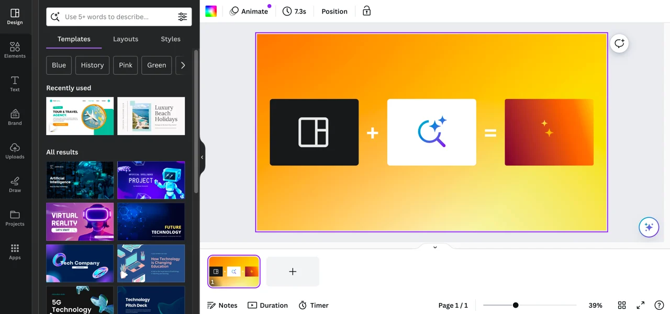Click the red gradient sparkle card on canvas
Screen dimensions: 670x314
[x=549, y=132]
